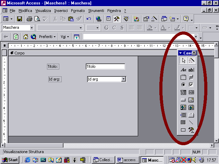
Task: Open the font name dropdown
Action: pos(81,28)
